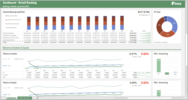Click the 'Return on Assets & Equity' section heading
The height and width of the screenshot is (100, 188).
tap(16, 48)
